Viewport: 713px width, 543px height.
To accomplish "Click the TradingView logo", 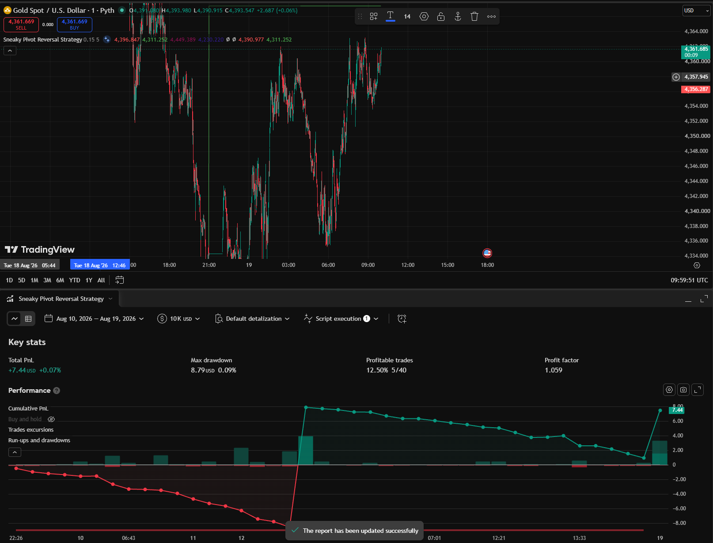I will (40, 250).
